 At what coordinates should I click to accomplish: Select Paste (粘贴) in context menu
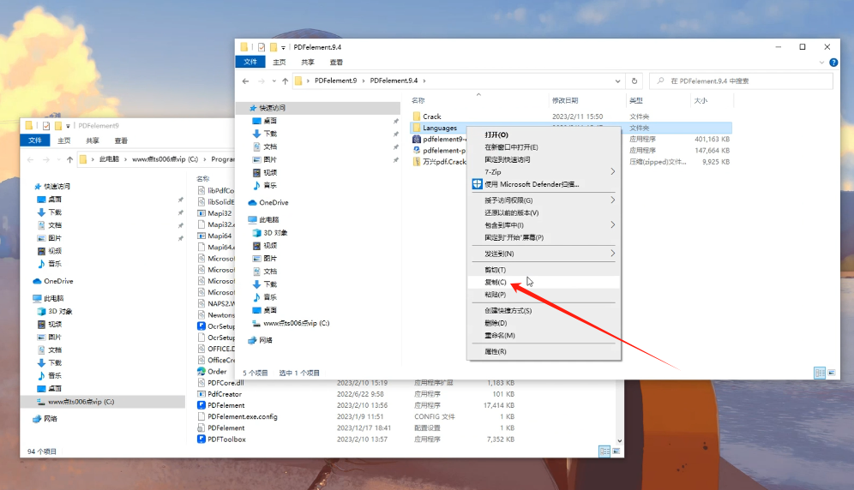[495, 295]
